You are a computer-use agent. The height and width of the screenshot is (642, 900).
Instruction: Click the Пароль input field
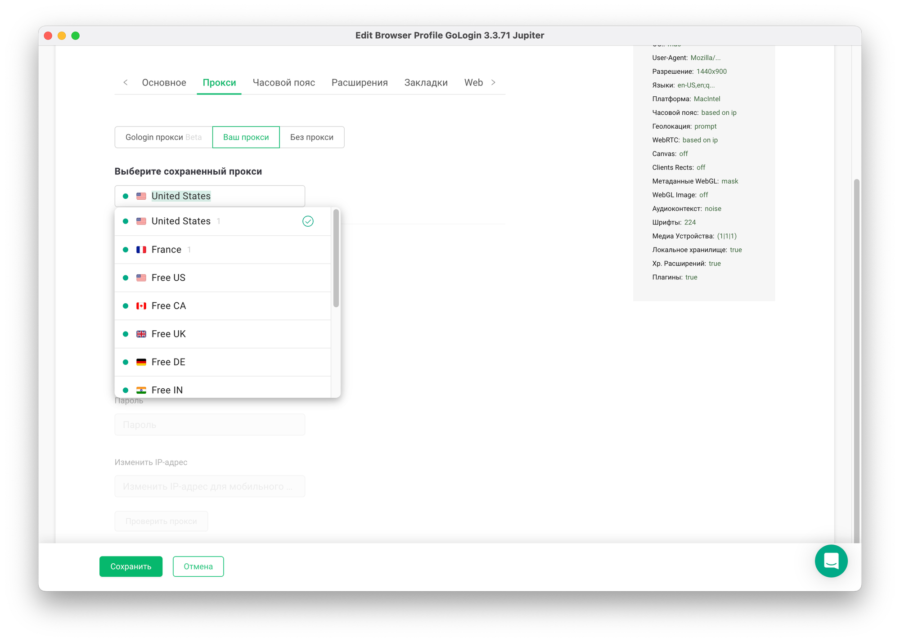(x=210, y=425)
